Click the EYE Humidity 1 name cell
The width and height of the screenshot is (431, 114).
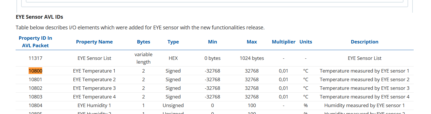coord(94,105)
